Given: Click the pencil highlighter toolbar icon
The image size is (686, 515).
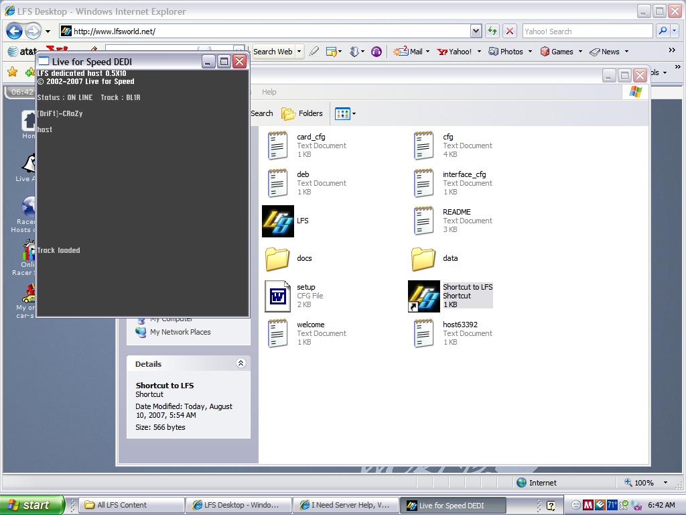Looking at the screenshot, I should 314,52.
